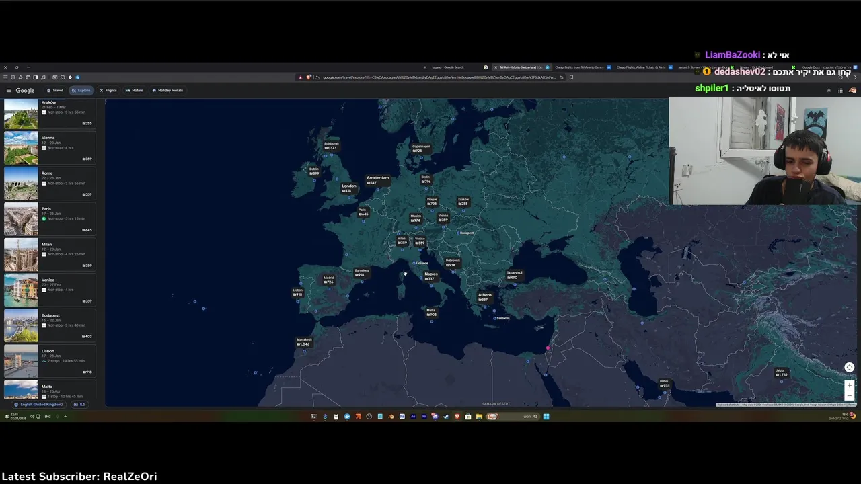Screen dimensions: 861x484
Task: Open File Explorer folder in taskbar
Action: [479, 417]
